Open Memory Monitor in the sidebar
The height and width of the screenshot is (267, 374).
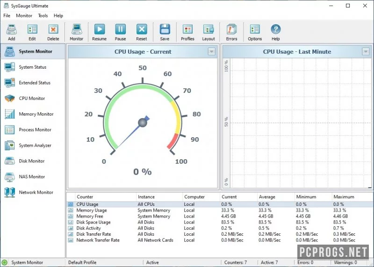coord(33,114)
